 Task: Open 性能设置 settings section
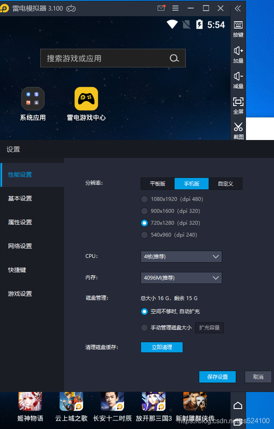(32, 174)
